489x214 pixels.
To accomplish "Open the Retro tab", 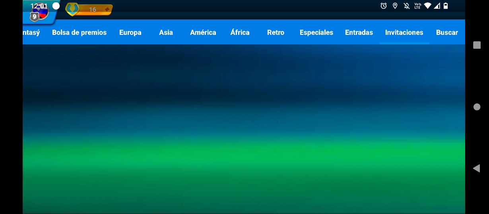I will 276,32.
